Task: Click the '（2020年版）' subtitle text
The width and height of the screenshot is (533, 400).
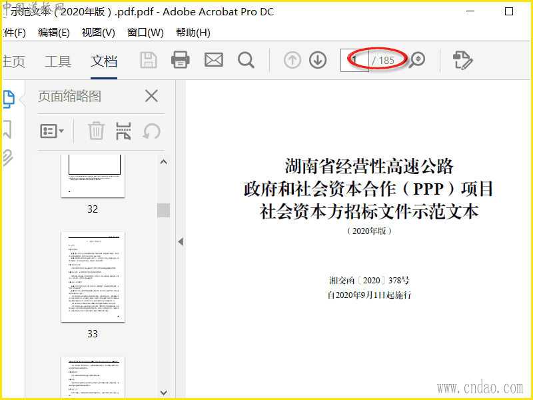Action: click(369, 231)
